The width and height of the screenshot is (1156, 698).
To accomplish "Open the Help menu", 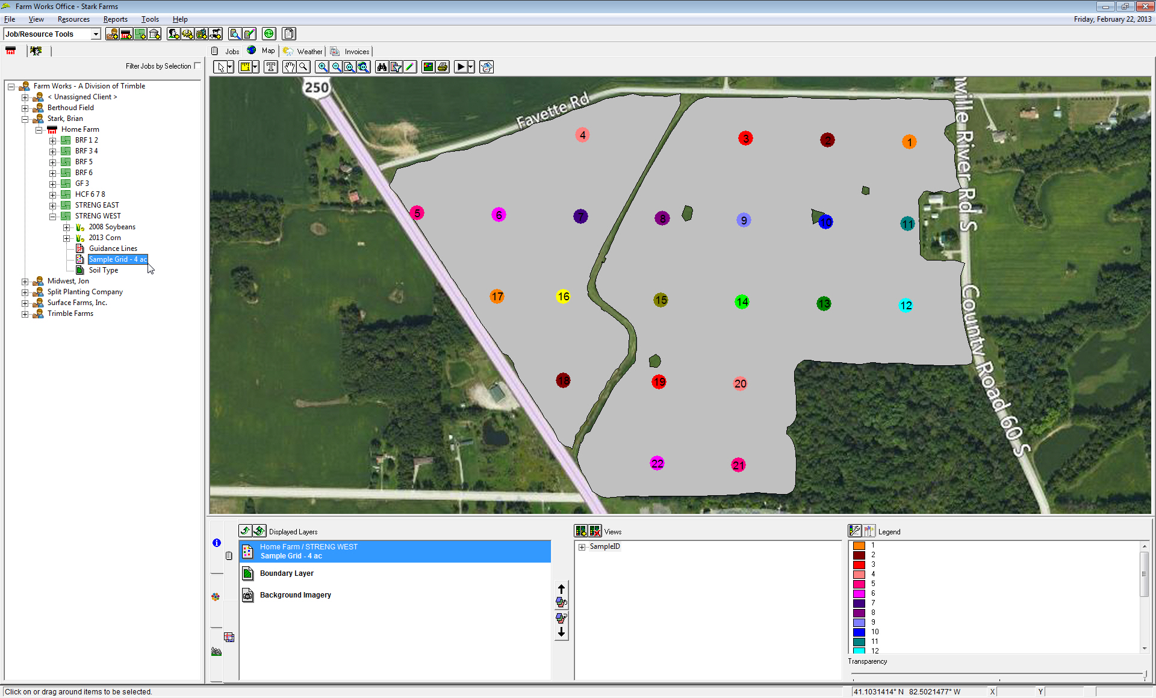I will 180,19.
